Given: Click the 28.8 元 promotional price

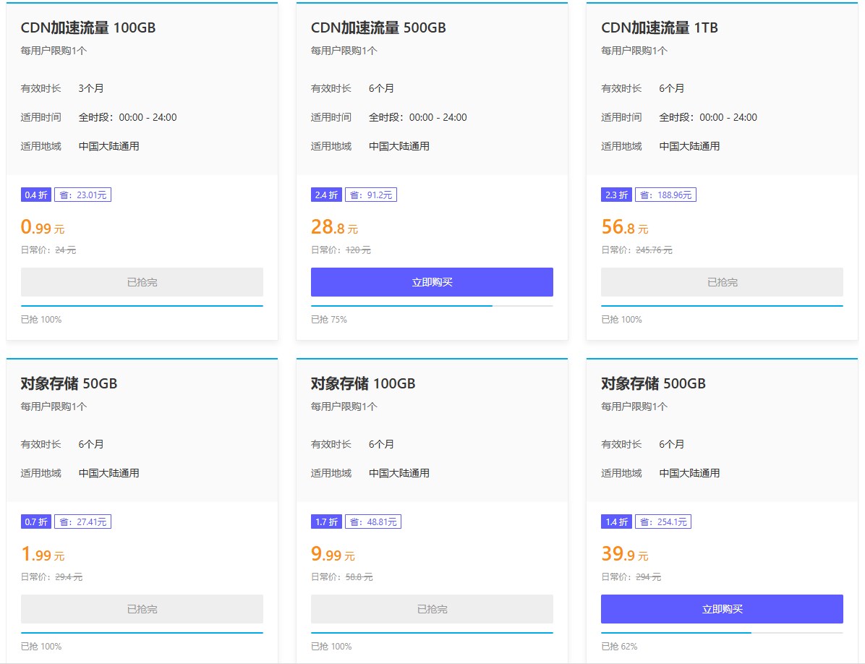Looking at the screenshot, I should point(334,228).
